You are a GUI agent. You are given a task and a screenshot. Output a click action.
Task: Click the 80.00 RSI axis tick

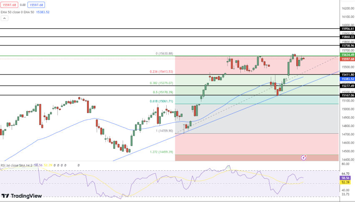tap(345, 164)
